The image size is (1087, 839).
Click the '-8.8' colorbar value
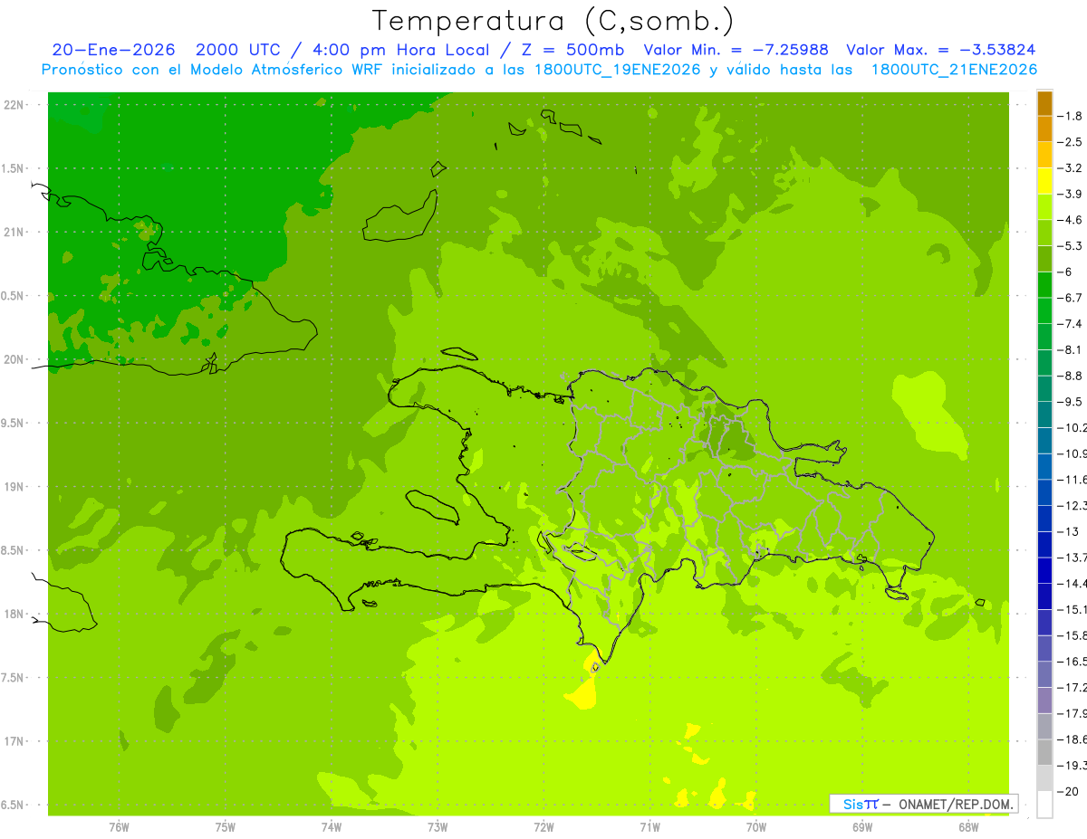pos(1070,376)
